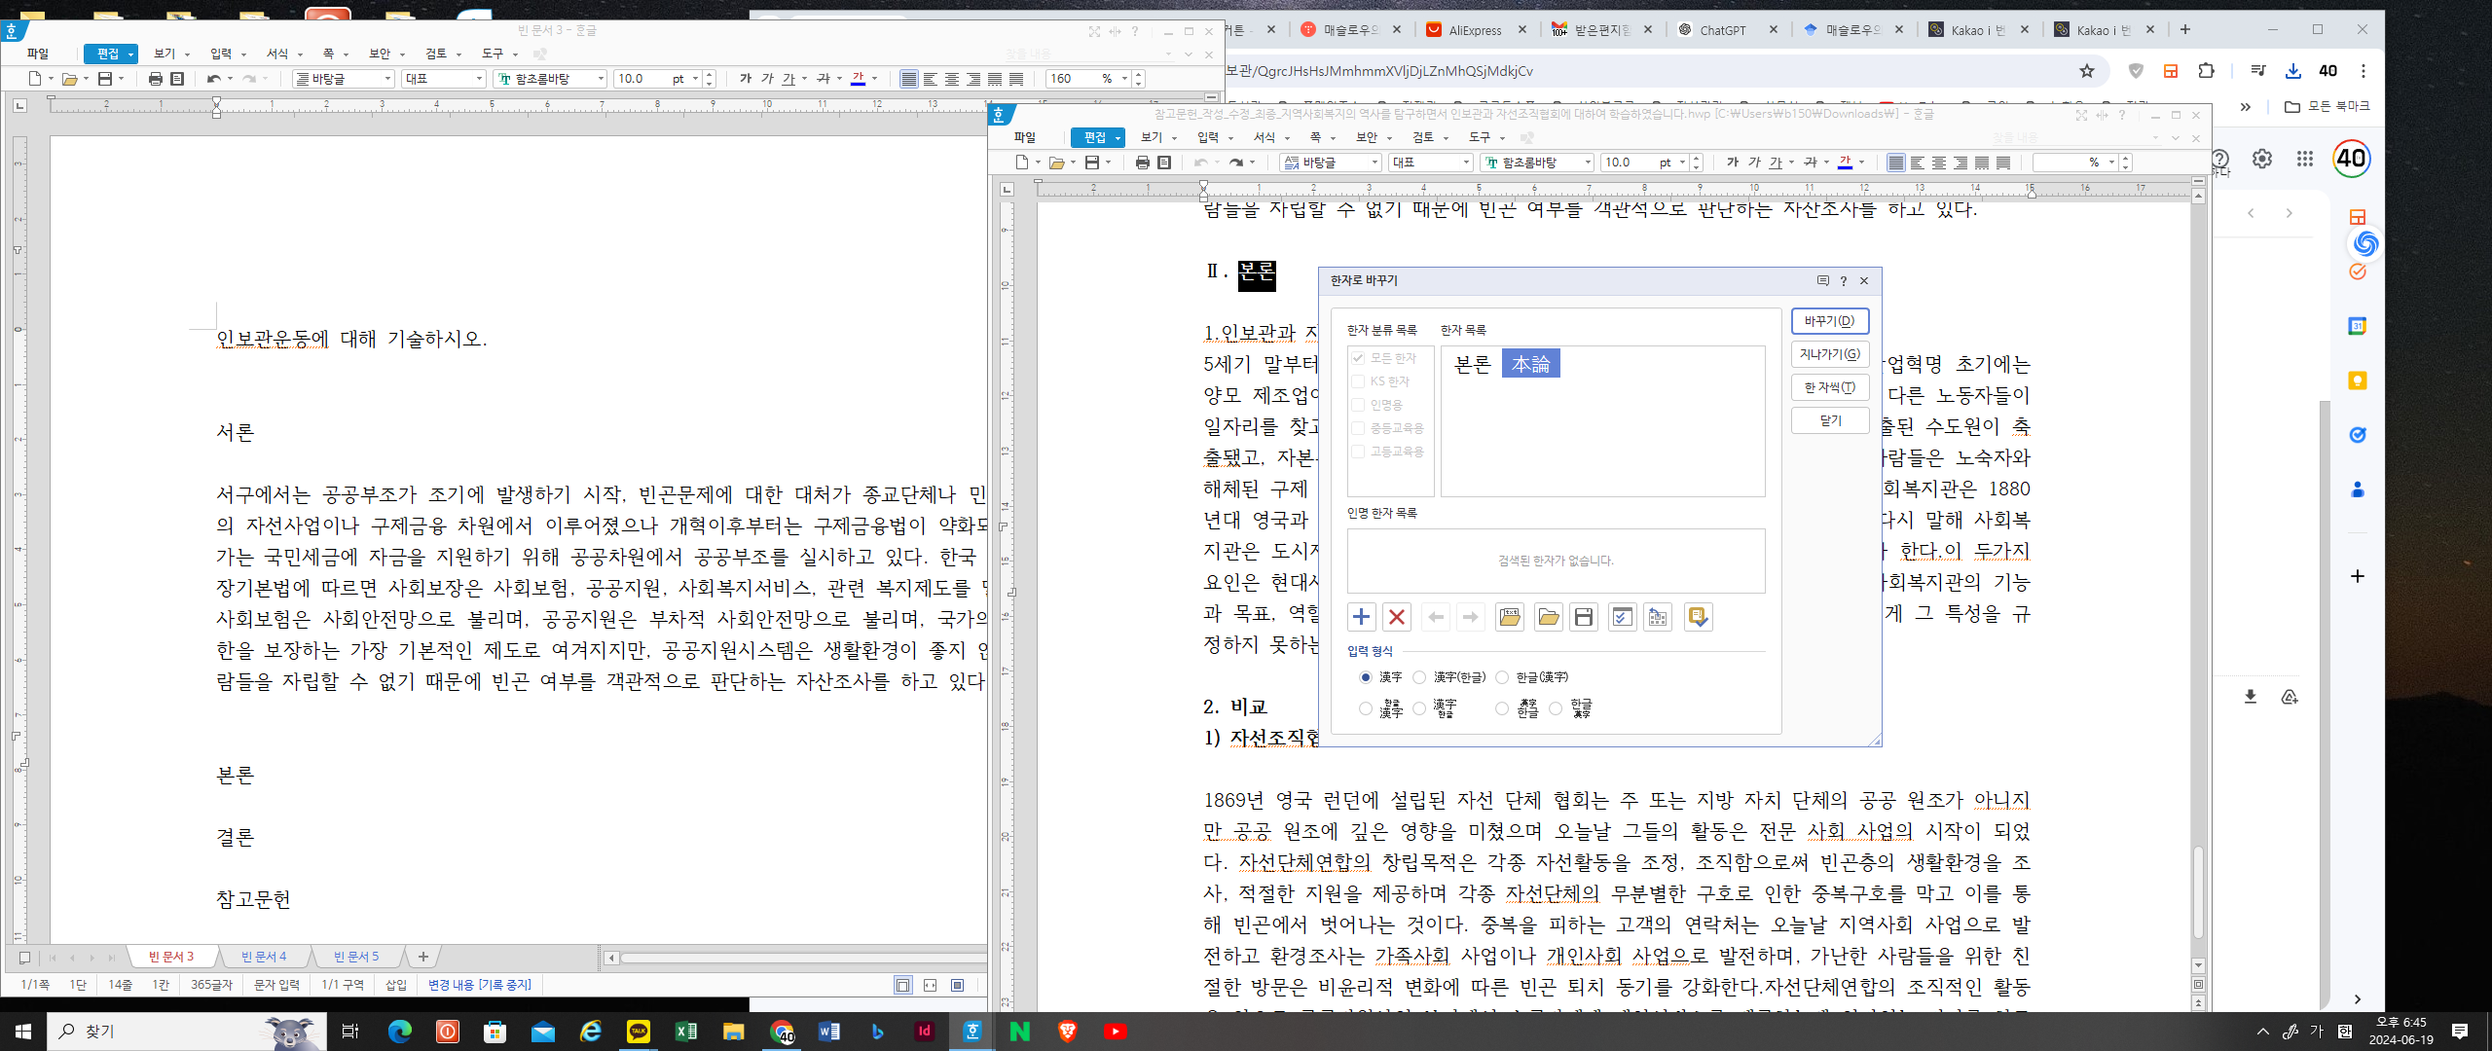Select the 漢字 only input format radio
The image size is (2492, 1051).
tap(1366, 677)
